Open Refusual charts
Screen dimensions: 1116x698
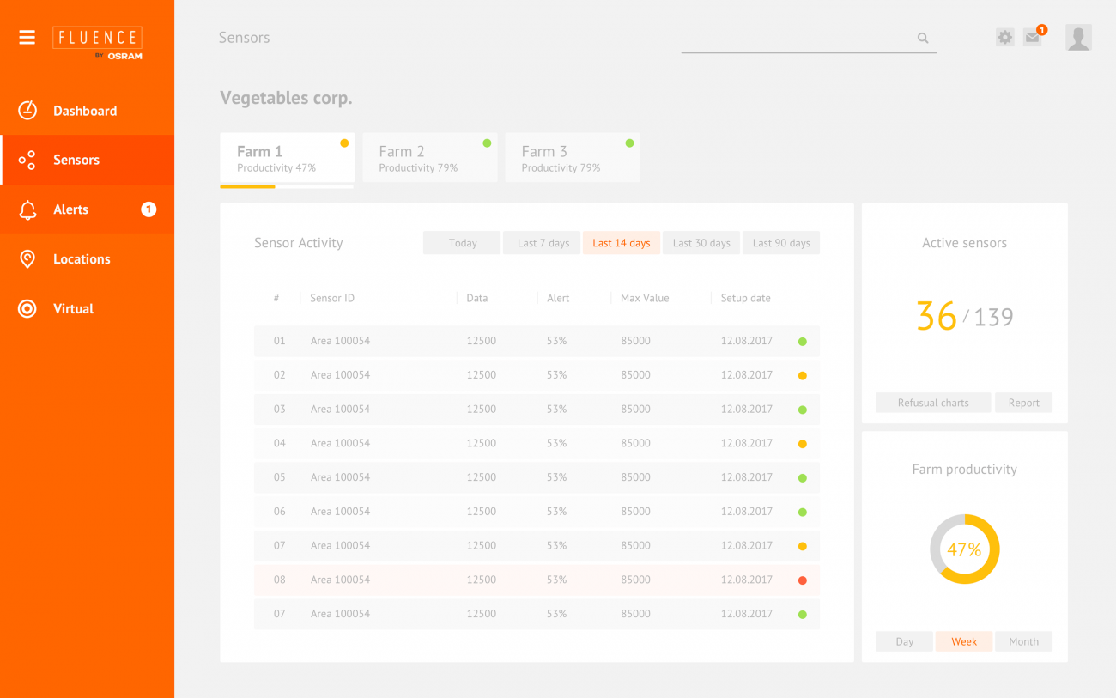[932, 402]
